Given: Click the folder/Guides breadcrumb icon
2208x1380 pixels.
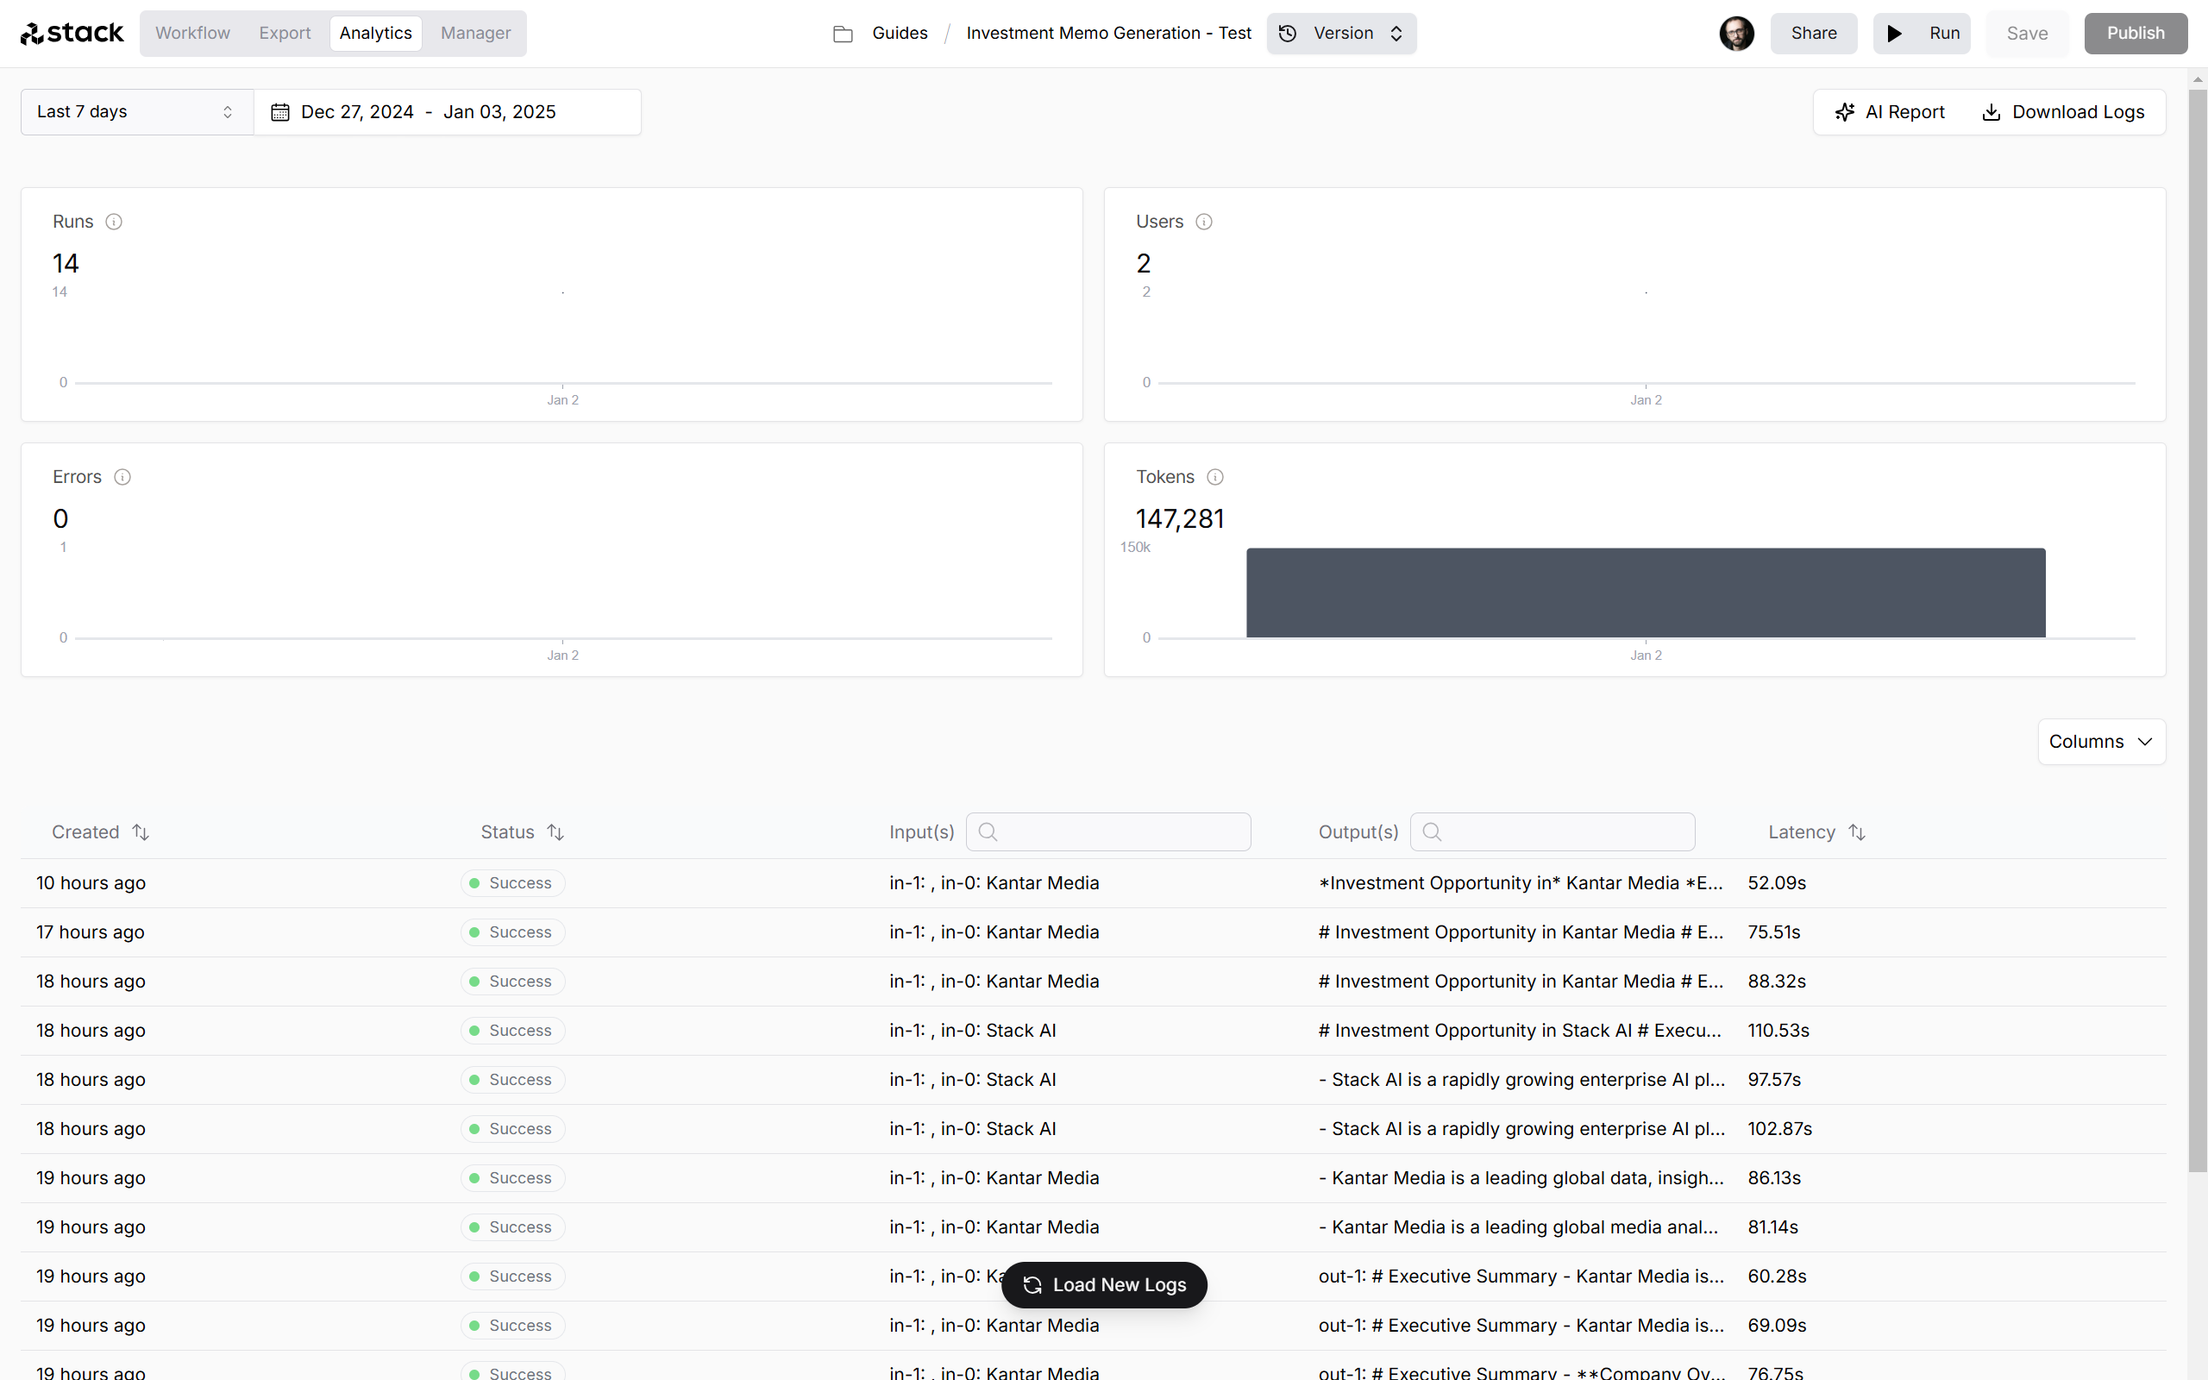Looking at the screenshot, I should [843, 32].
